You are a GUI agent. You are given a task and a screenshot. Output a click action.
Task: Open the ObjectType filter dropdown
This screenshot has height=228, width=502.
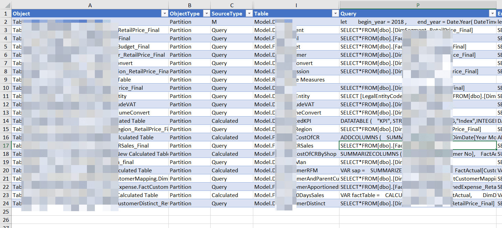[207, 14]
